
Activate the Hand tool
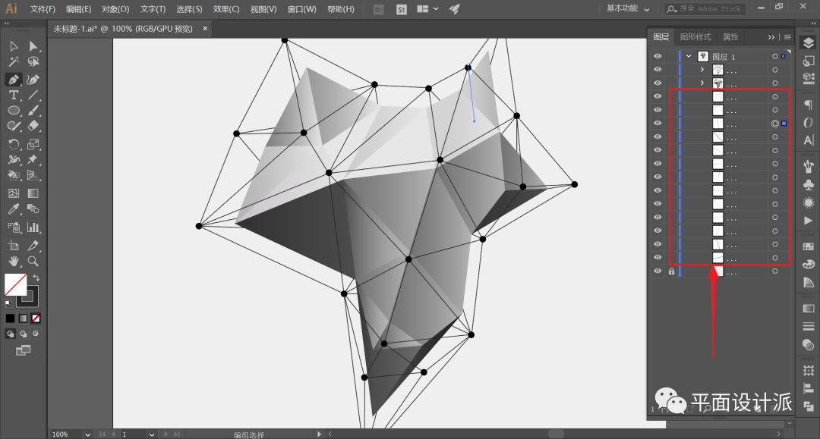14,261
